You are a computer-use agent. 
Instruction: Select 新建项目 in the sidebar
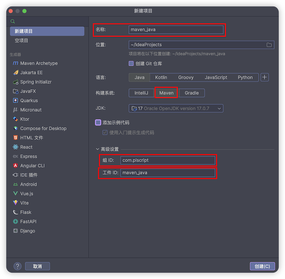[x=47, y=31]
